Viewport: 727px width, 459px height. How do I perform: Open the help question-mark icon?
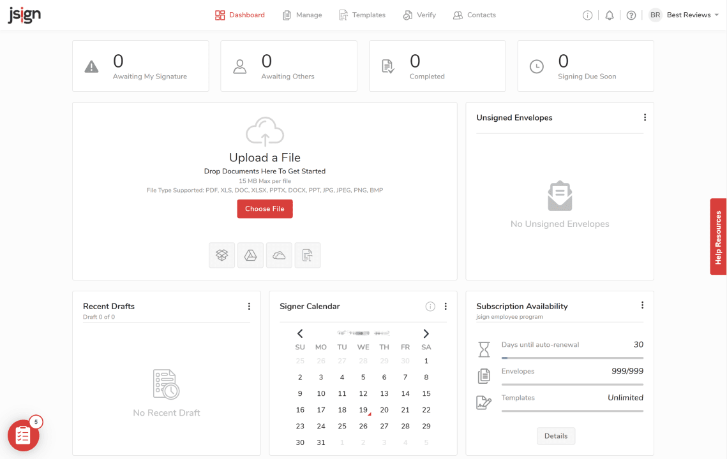point(631,15)
